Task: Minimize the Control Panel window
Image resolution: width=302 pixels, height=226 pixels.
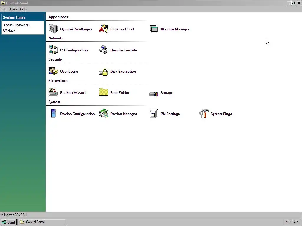Action: point(289,3)
